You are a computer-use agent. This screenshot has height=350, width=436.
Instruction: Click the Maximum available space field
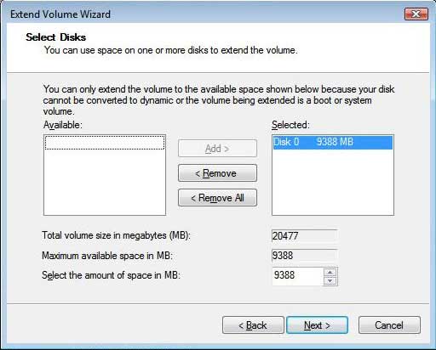tap(305, 256)
